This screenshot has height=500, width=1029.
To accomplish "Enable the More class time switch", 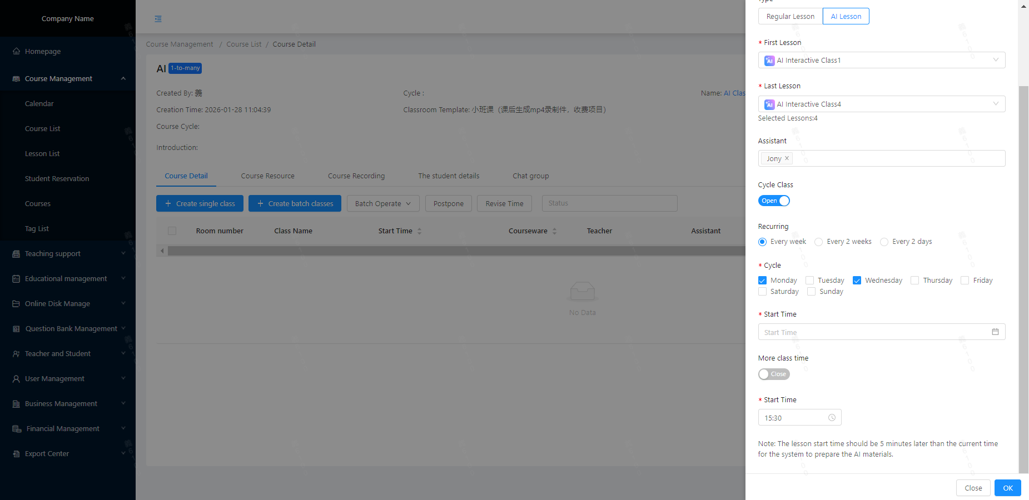I will coord(773,374).
